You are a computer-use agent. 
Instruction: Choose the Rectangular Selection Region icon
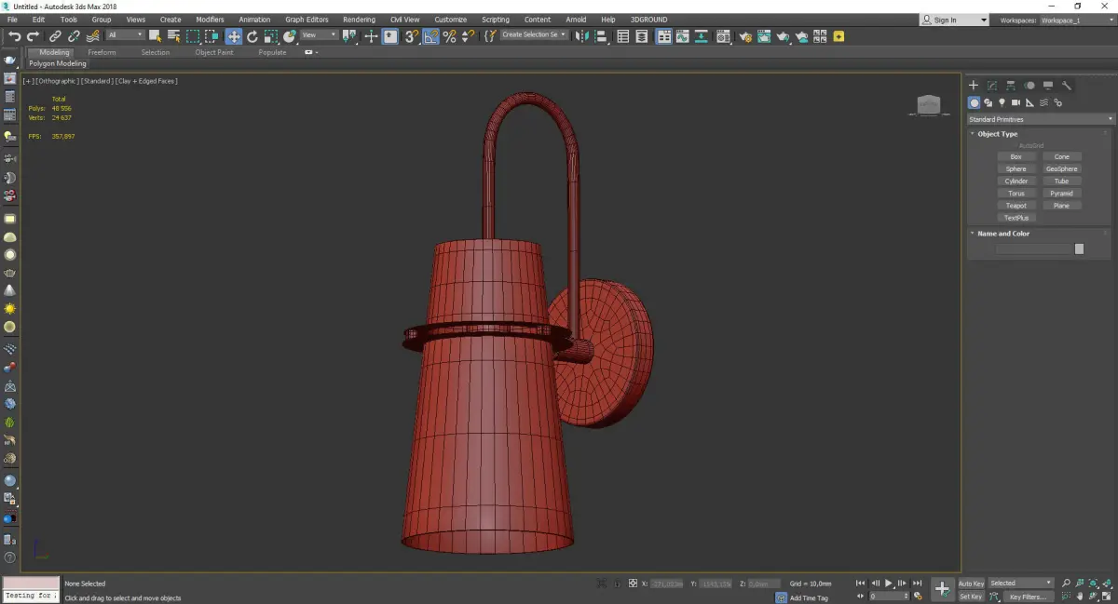click(x=193, y=36)
